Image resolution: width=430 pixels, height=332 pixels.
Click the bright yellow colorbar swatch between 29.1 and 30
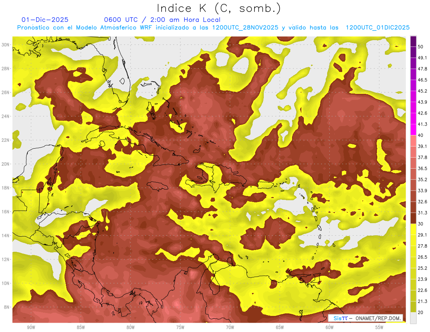[x=413, y=230]
